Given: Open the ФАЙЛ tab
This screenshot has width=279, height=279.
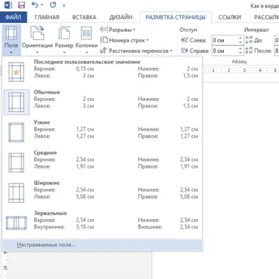Looking at the screenshot, I should pos(13,17).
